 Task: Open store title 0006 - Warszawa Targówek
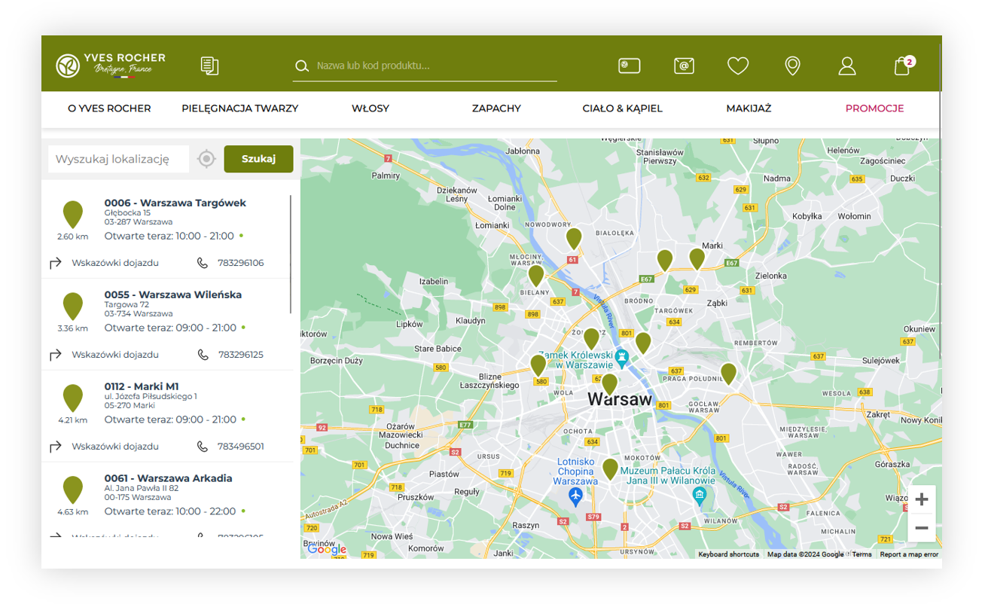point(175,203)
